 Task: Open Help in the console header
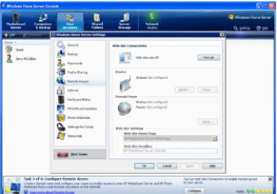tap(262, 28)
